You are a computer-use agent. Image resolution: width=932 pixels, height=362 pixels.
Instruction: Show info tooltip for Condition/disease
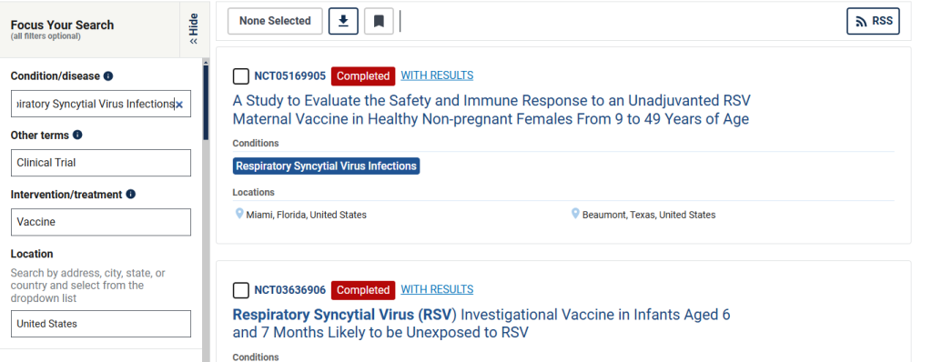[108, 76]
